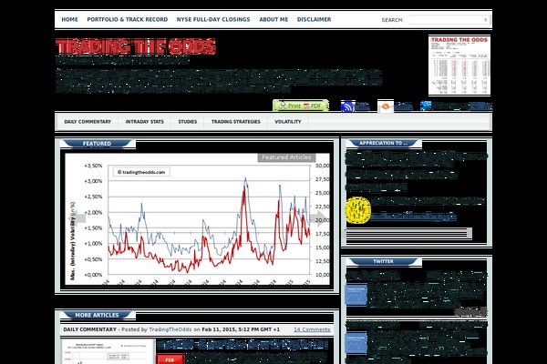Viewport: 547px width, 364px height.
Task: Select the Volatility tab
Action: click(287, 122)
